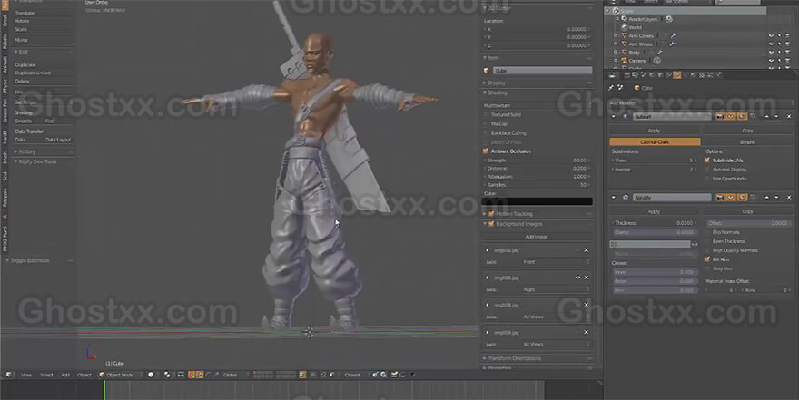
Task: Remove background image img009.jpg
Action: 586,332
